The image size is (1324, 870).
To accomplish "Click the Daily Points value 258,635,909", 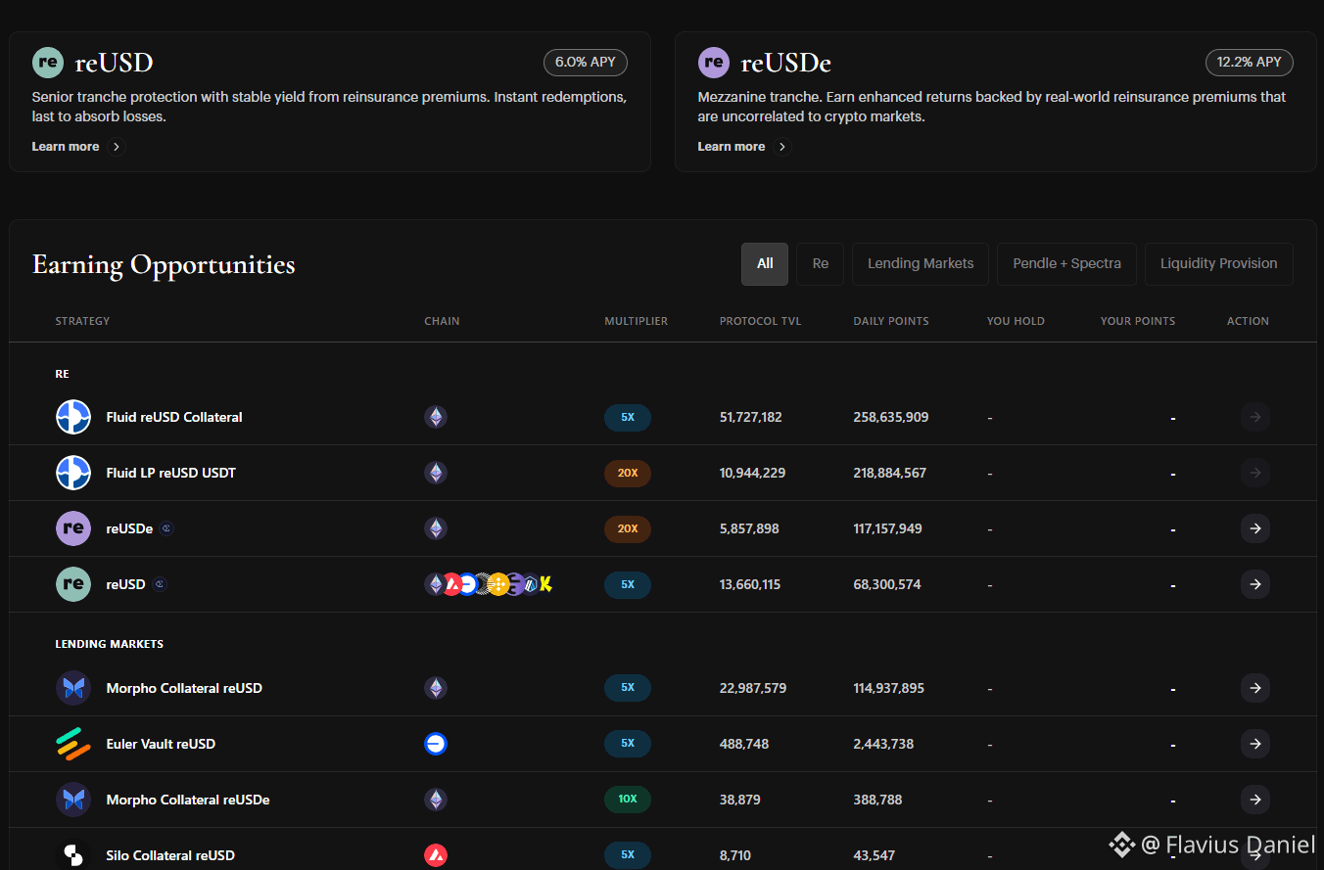I will [x=891, y=417].
